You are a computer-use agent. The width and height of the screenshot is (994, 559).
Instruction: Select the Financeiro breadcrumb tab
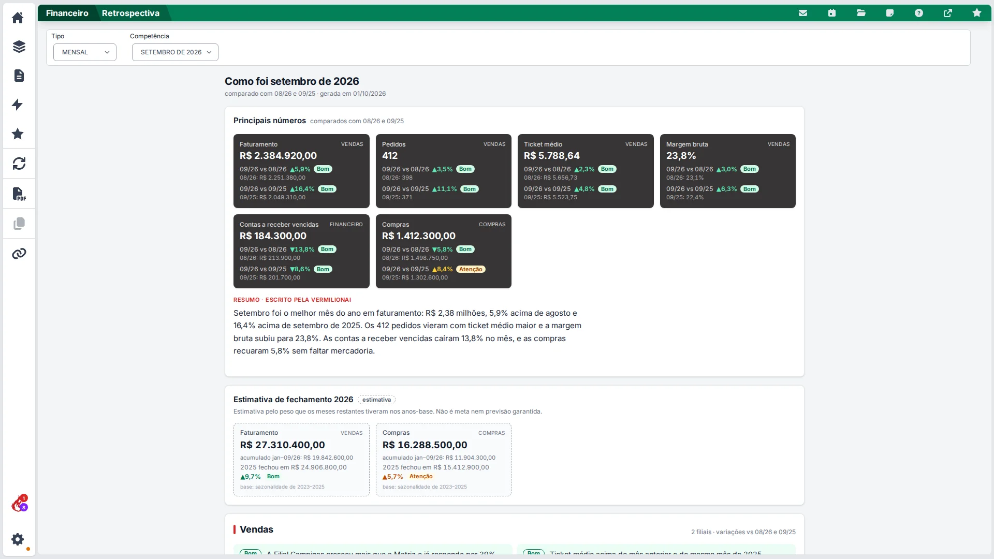coord(67,13)
